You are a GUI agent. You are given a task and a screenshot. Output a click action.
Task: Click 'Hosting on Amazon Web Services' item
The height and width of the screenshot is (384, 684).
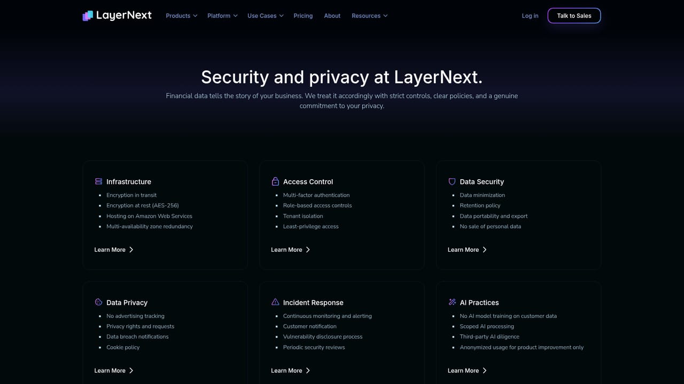[149, 216]
